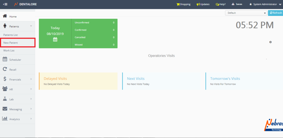Go to the Home menu item
Viewport: 283px width, 138px height.
tap(13, 17)
